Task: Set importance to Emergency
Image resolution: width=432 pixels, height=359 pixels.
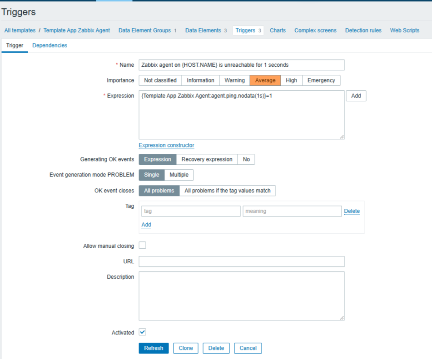Action: coord(321,80)
